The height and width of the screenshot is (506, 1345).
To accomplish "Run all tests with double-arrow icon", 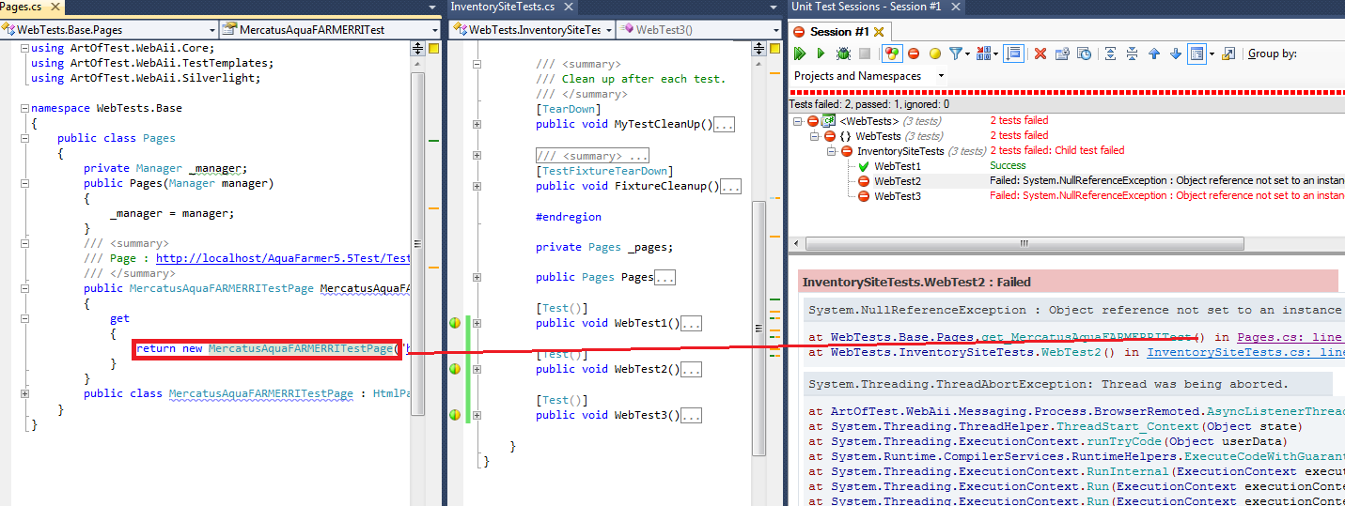I will 800,54.
